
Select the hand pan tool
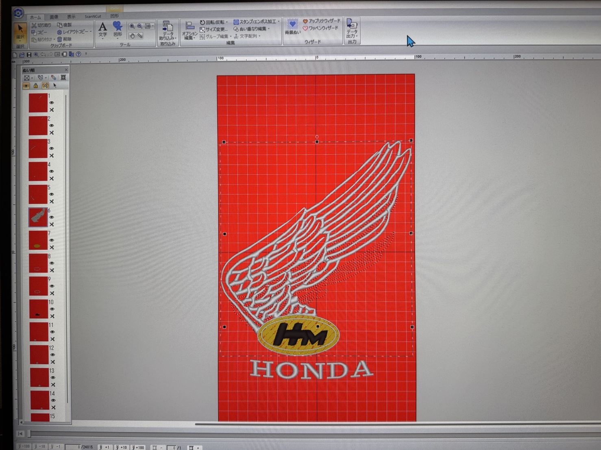pos(132,36)
